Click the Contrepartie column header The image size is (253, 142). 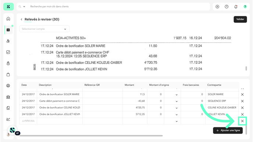(x=214, y=85)
